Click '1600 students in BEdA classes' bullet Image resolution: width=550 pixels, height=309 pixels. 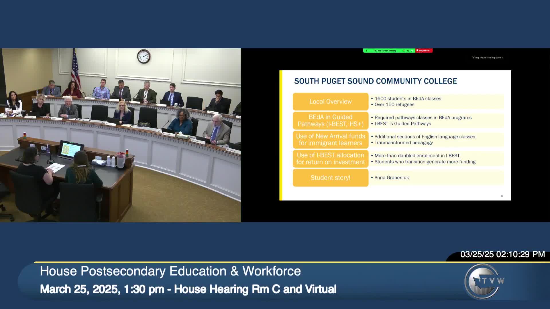[x=408, y=98]
